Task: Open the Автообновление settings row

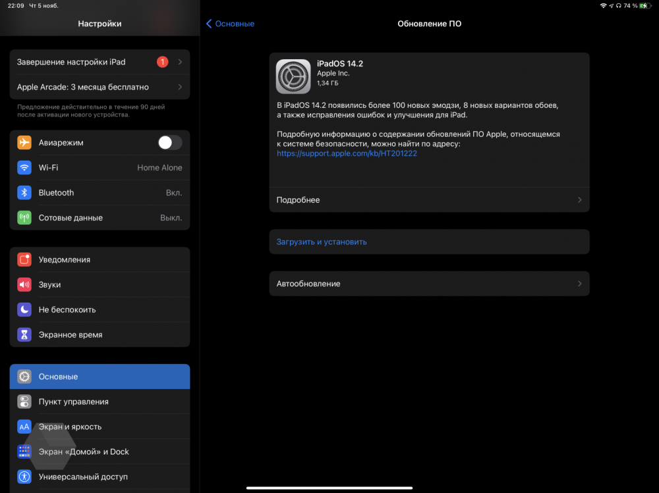Action: coord(429,284)
